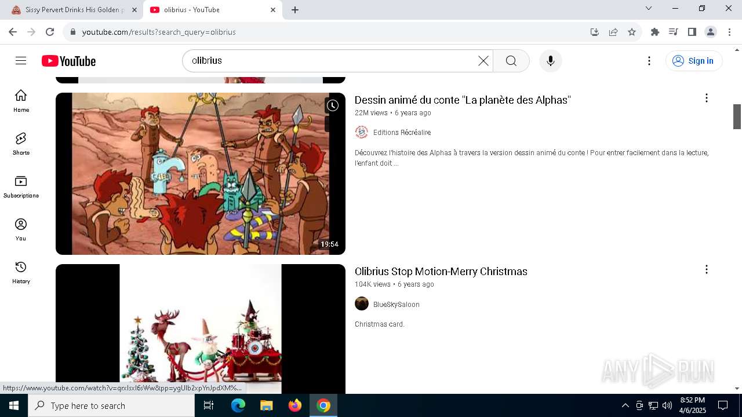Open the Editions Récréalire channel name
The width and height of the screenshot is (742, 417).
pyautogui.click(x=402, y=133)
